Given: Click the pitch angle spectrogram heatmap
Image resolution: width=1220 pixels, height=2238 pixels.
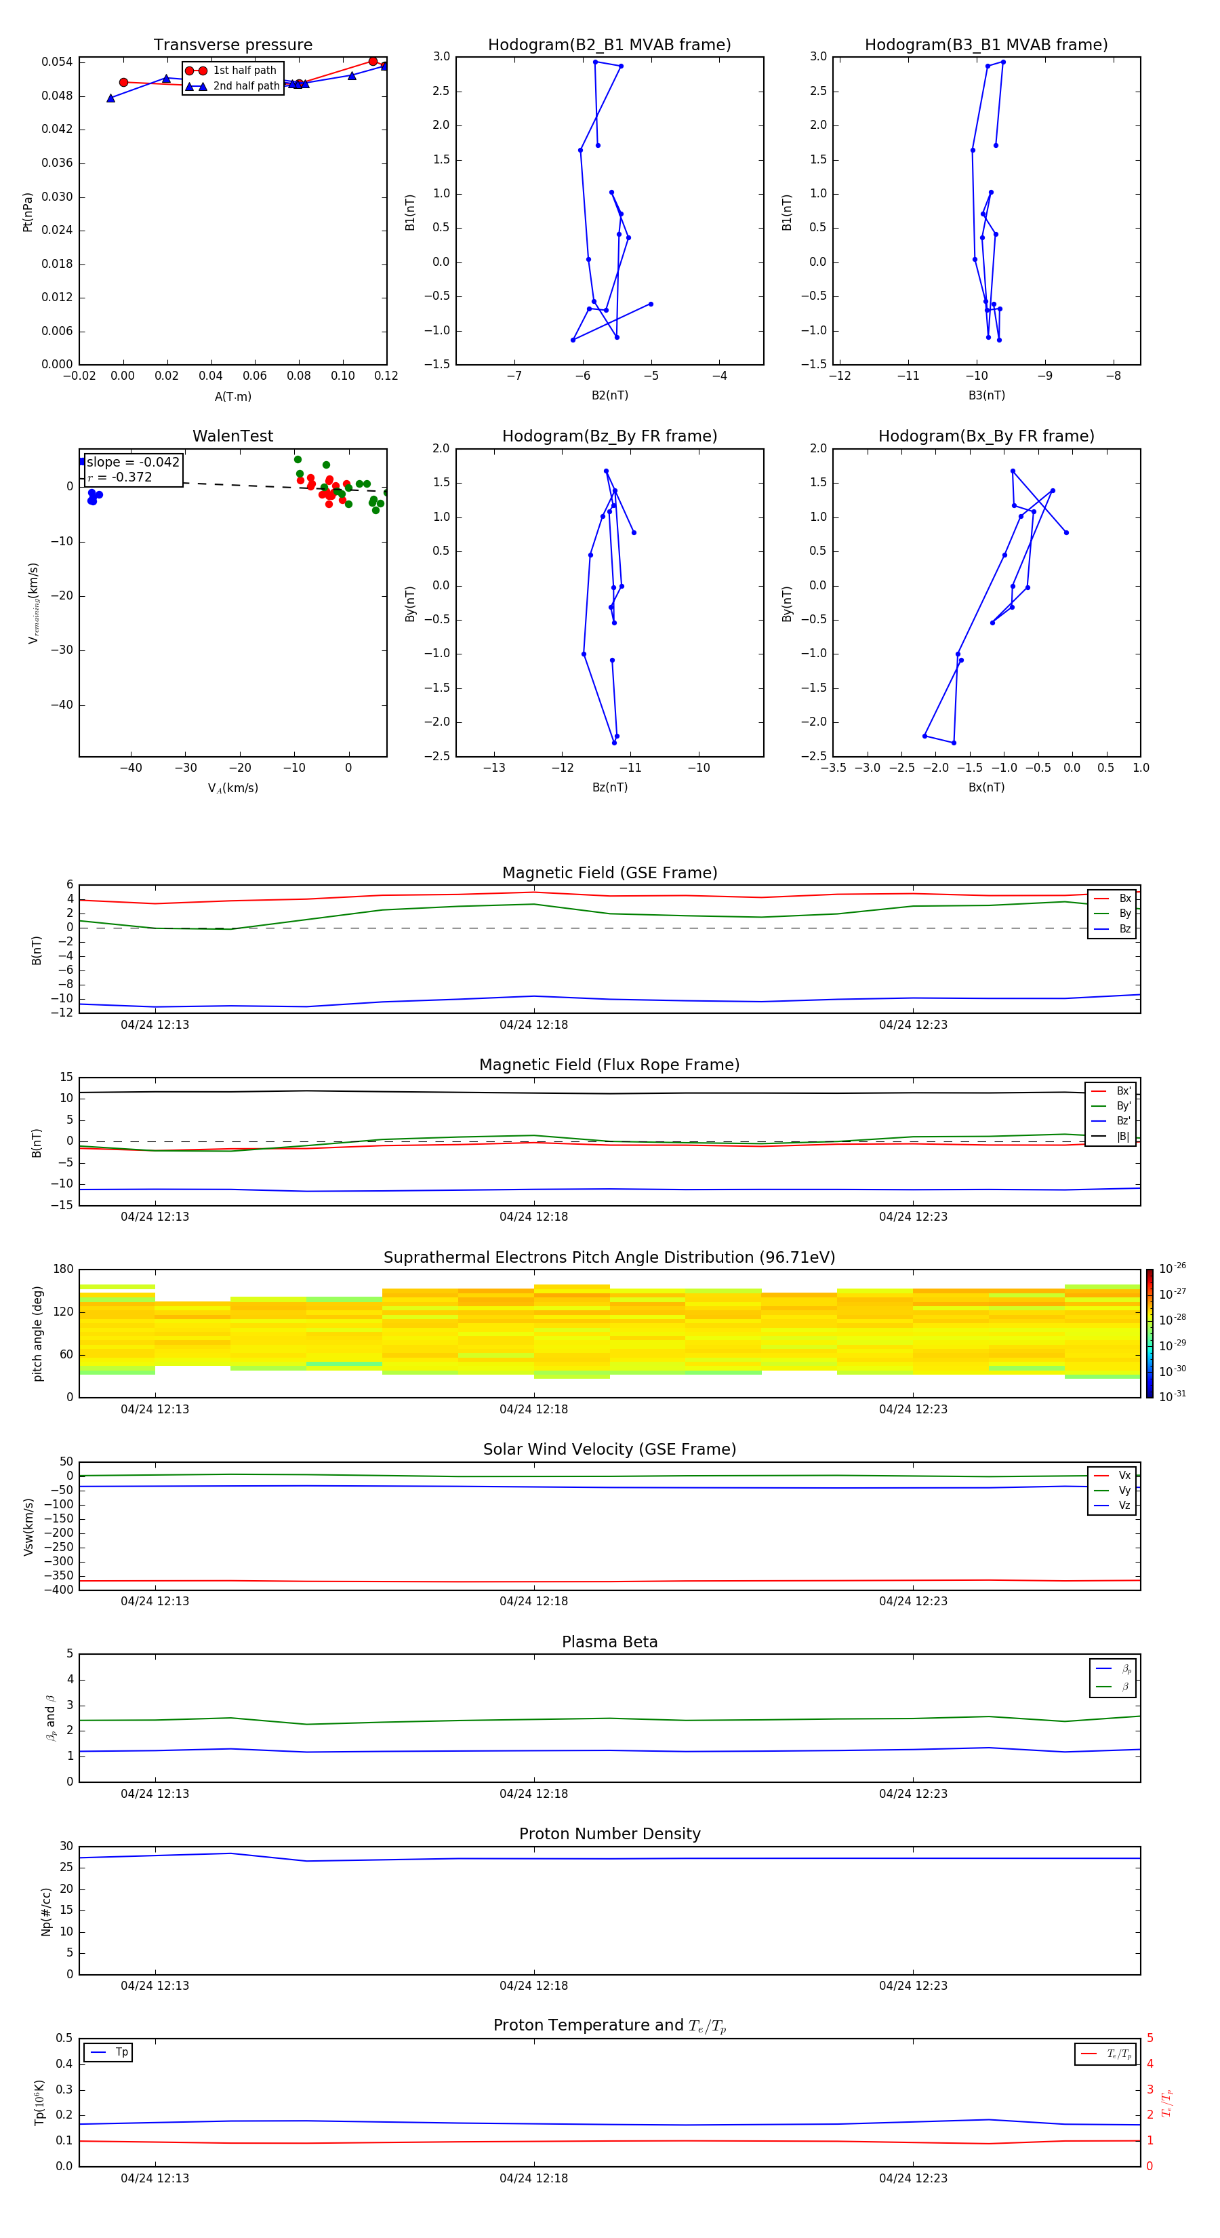Looking at the screenshot, I should point(609,1333).
